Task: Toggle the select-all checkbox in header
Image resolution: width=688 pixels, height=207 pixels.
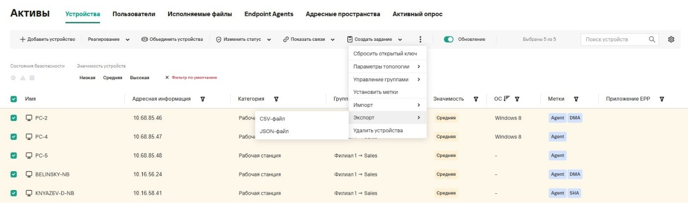Action: (x=14, y=99)
